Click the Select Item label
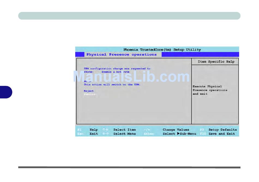The image size is (259, 182). tap(125, 129)
